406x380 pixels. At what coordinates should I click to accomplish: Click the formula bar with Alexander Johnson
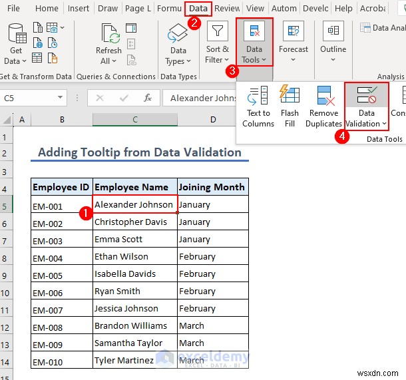[x=200, y=98]
